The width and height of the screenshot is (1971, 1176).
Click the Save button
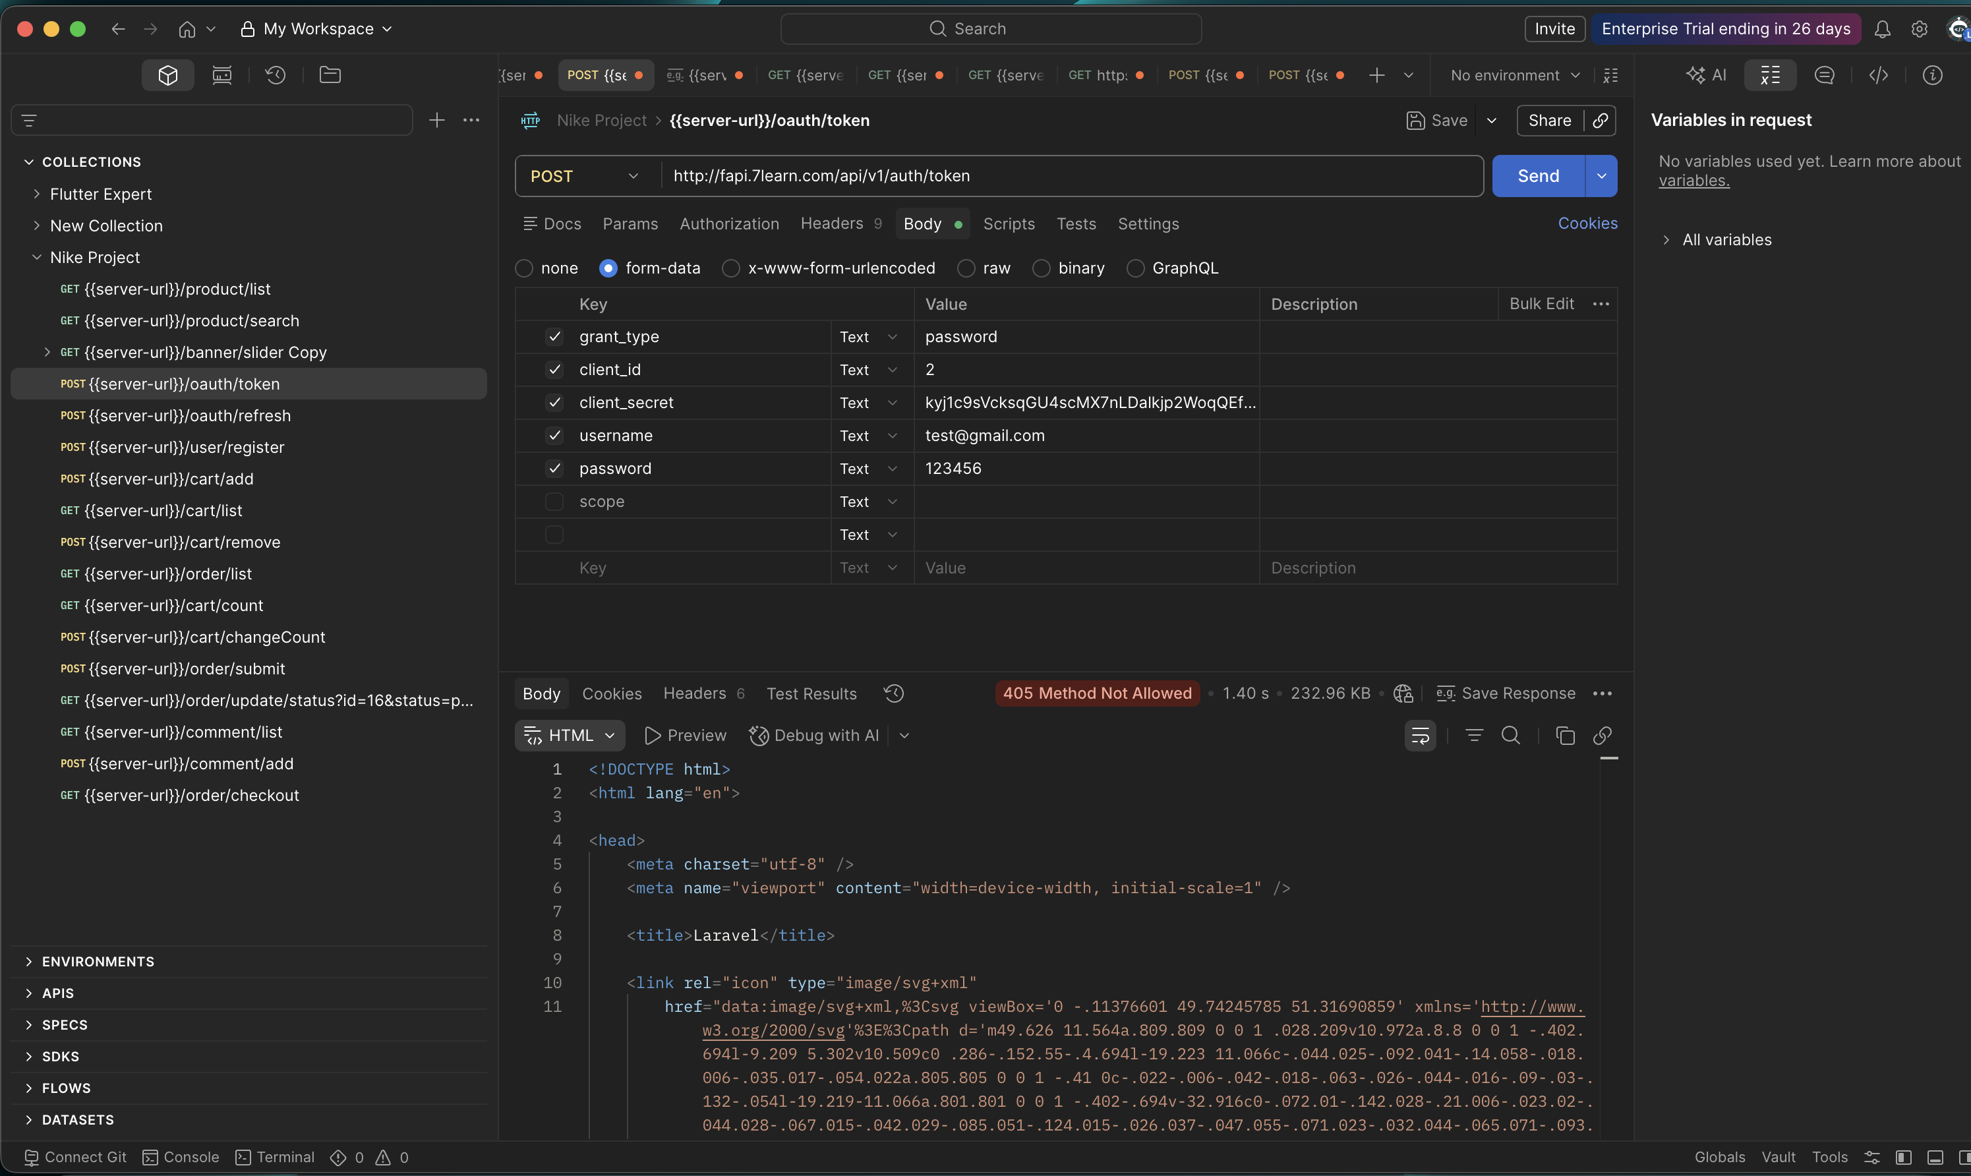[x=1437, y=121]
